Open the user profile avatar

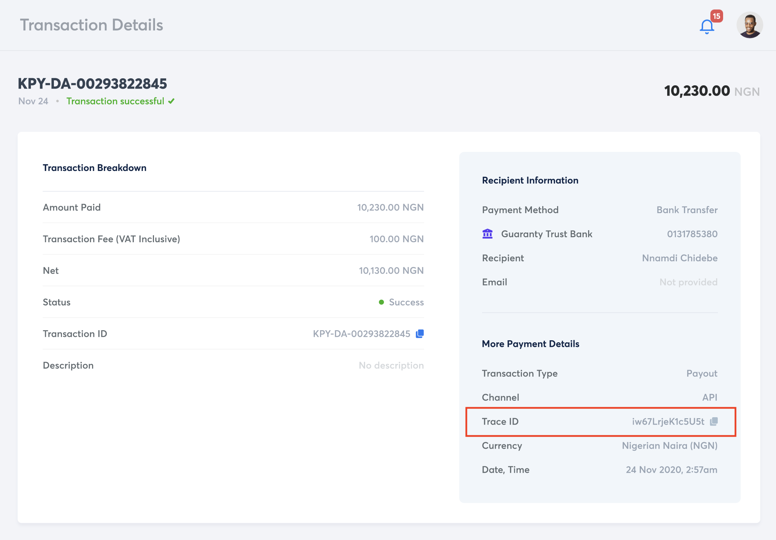749,25
